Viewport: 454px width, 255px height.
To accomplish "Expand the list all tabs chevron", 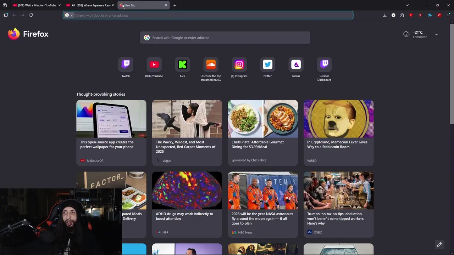I will coord(407,5).
